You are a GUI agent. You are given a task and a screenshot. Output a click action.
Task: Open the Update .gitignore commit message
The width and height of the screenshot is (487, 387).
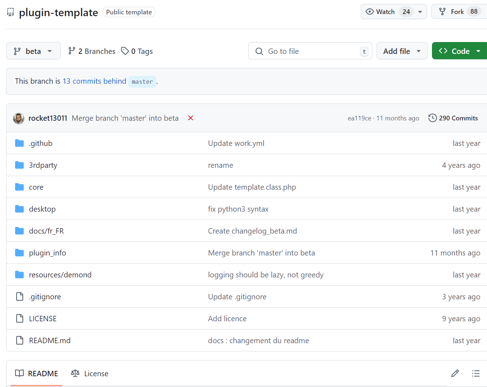(x=237, y=297)
